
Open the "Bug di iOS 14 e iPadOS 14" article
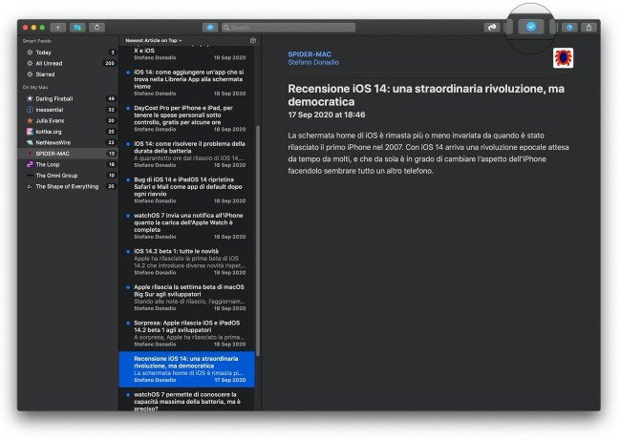pyautogui.click(x=186, y=190)
